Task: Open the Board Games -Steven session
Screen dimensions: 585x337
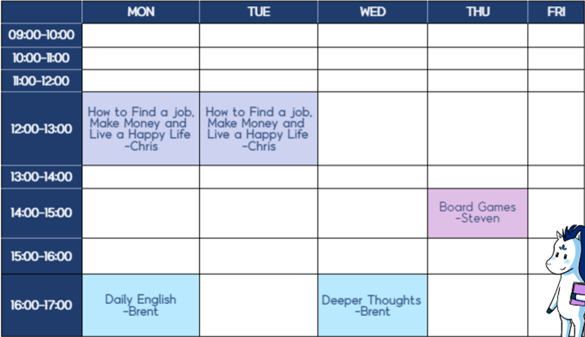Action: pos(478,213)
